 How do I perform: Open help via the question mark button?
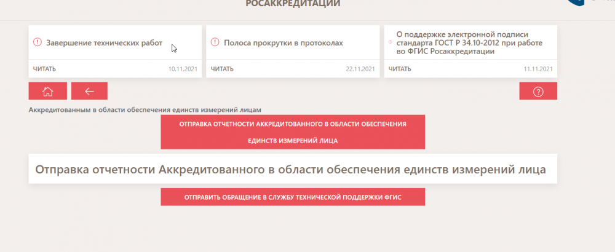[538, 91]
